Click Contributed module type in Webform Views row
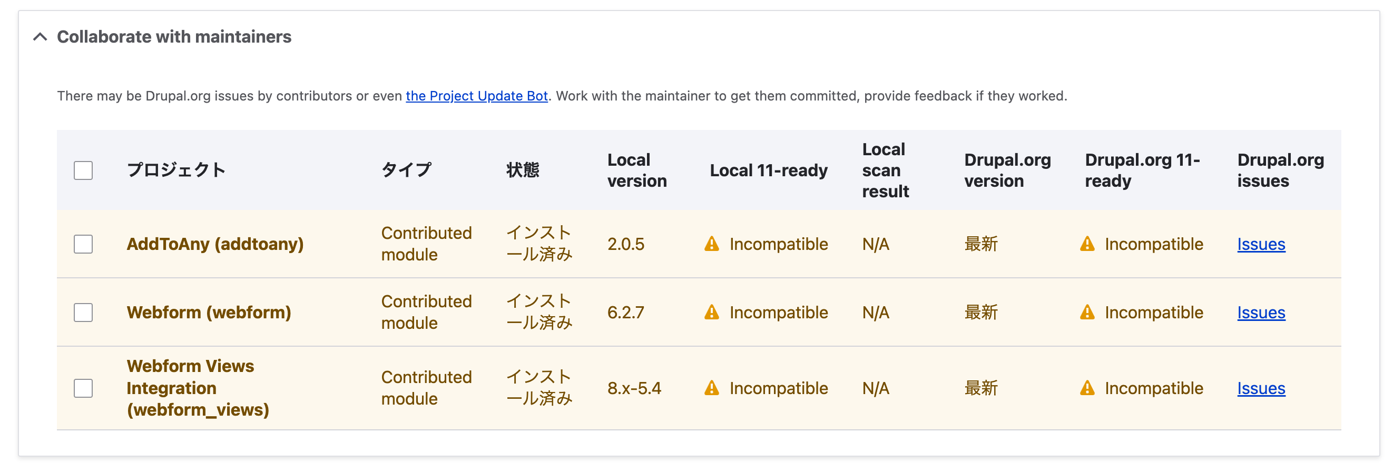 pos(426,388)
